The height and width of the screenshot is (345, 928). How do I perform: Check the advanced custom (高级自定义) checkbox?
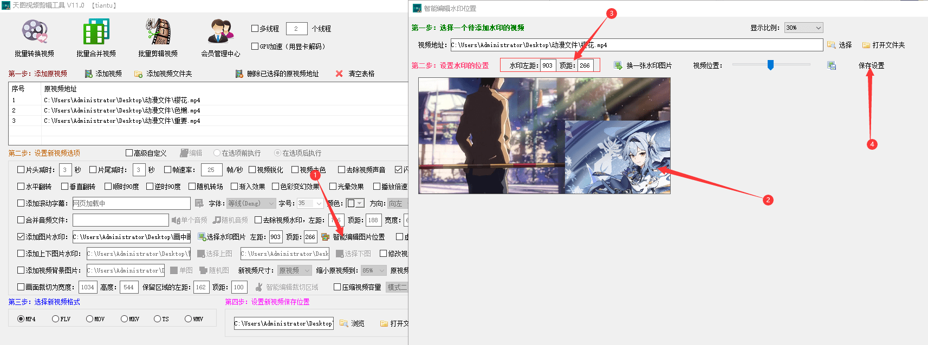tap(129, 153)
